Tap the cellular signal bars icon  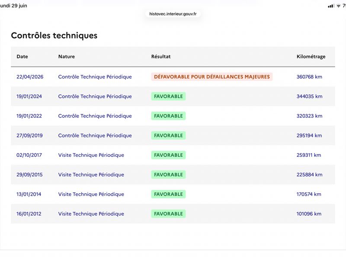pos(331,6)
